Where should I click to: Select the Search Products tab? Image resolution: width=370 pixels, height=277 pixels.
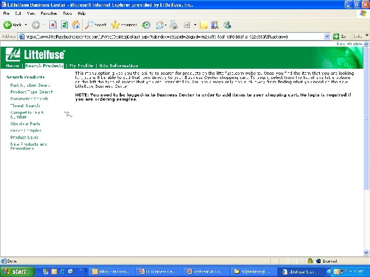[44, 66]
